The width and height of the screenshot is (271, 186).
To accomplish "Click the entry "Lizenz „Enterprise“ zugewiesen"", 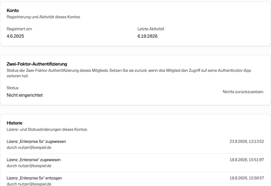I will pos(34,160).
